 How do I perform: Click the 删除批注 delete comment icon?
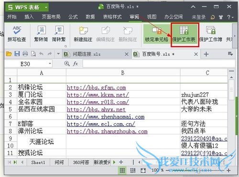[128, 30]
